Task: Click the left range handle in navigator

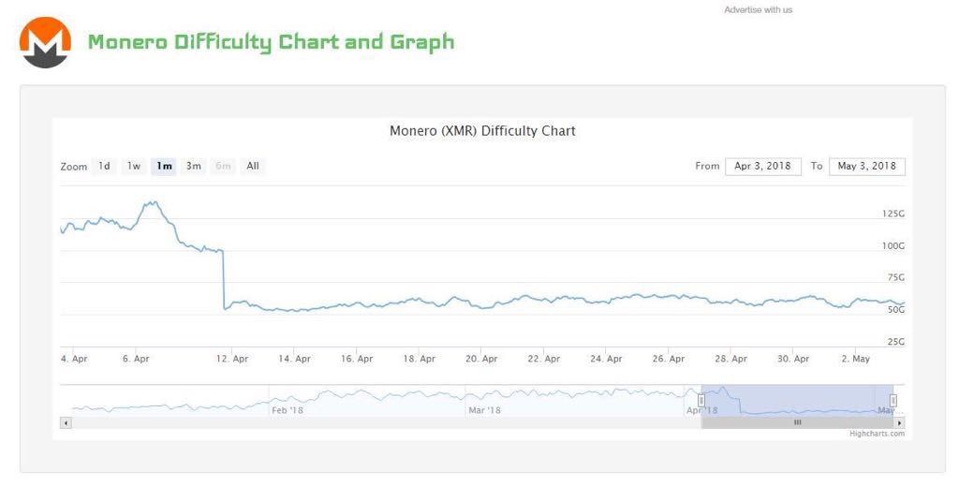Action: (x=701, y=401)
